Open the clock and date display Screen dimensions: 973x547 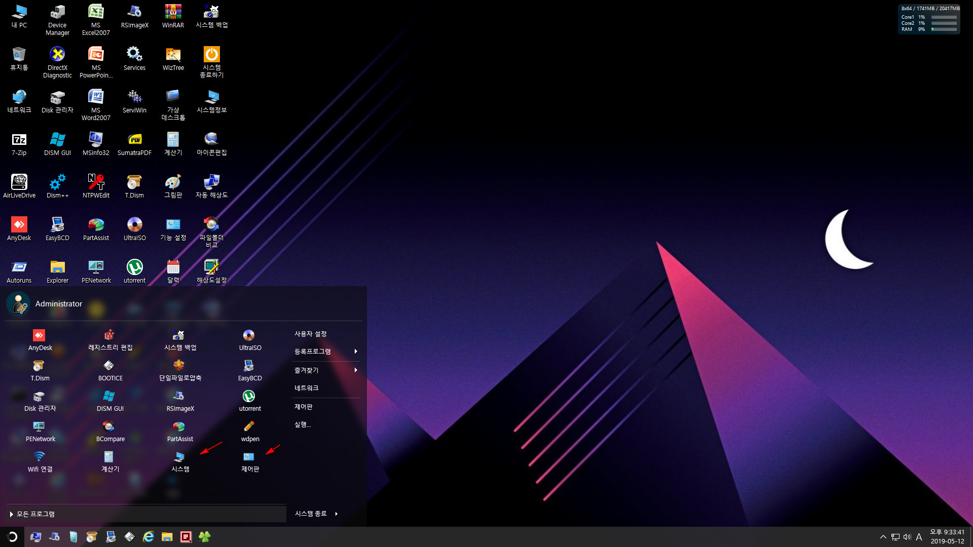(x=947, y=537)
